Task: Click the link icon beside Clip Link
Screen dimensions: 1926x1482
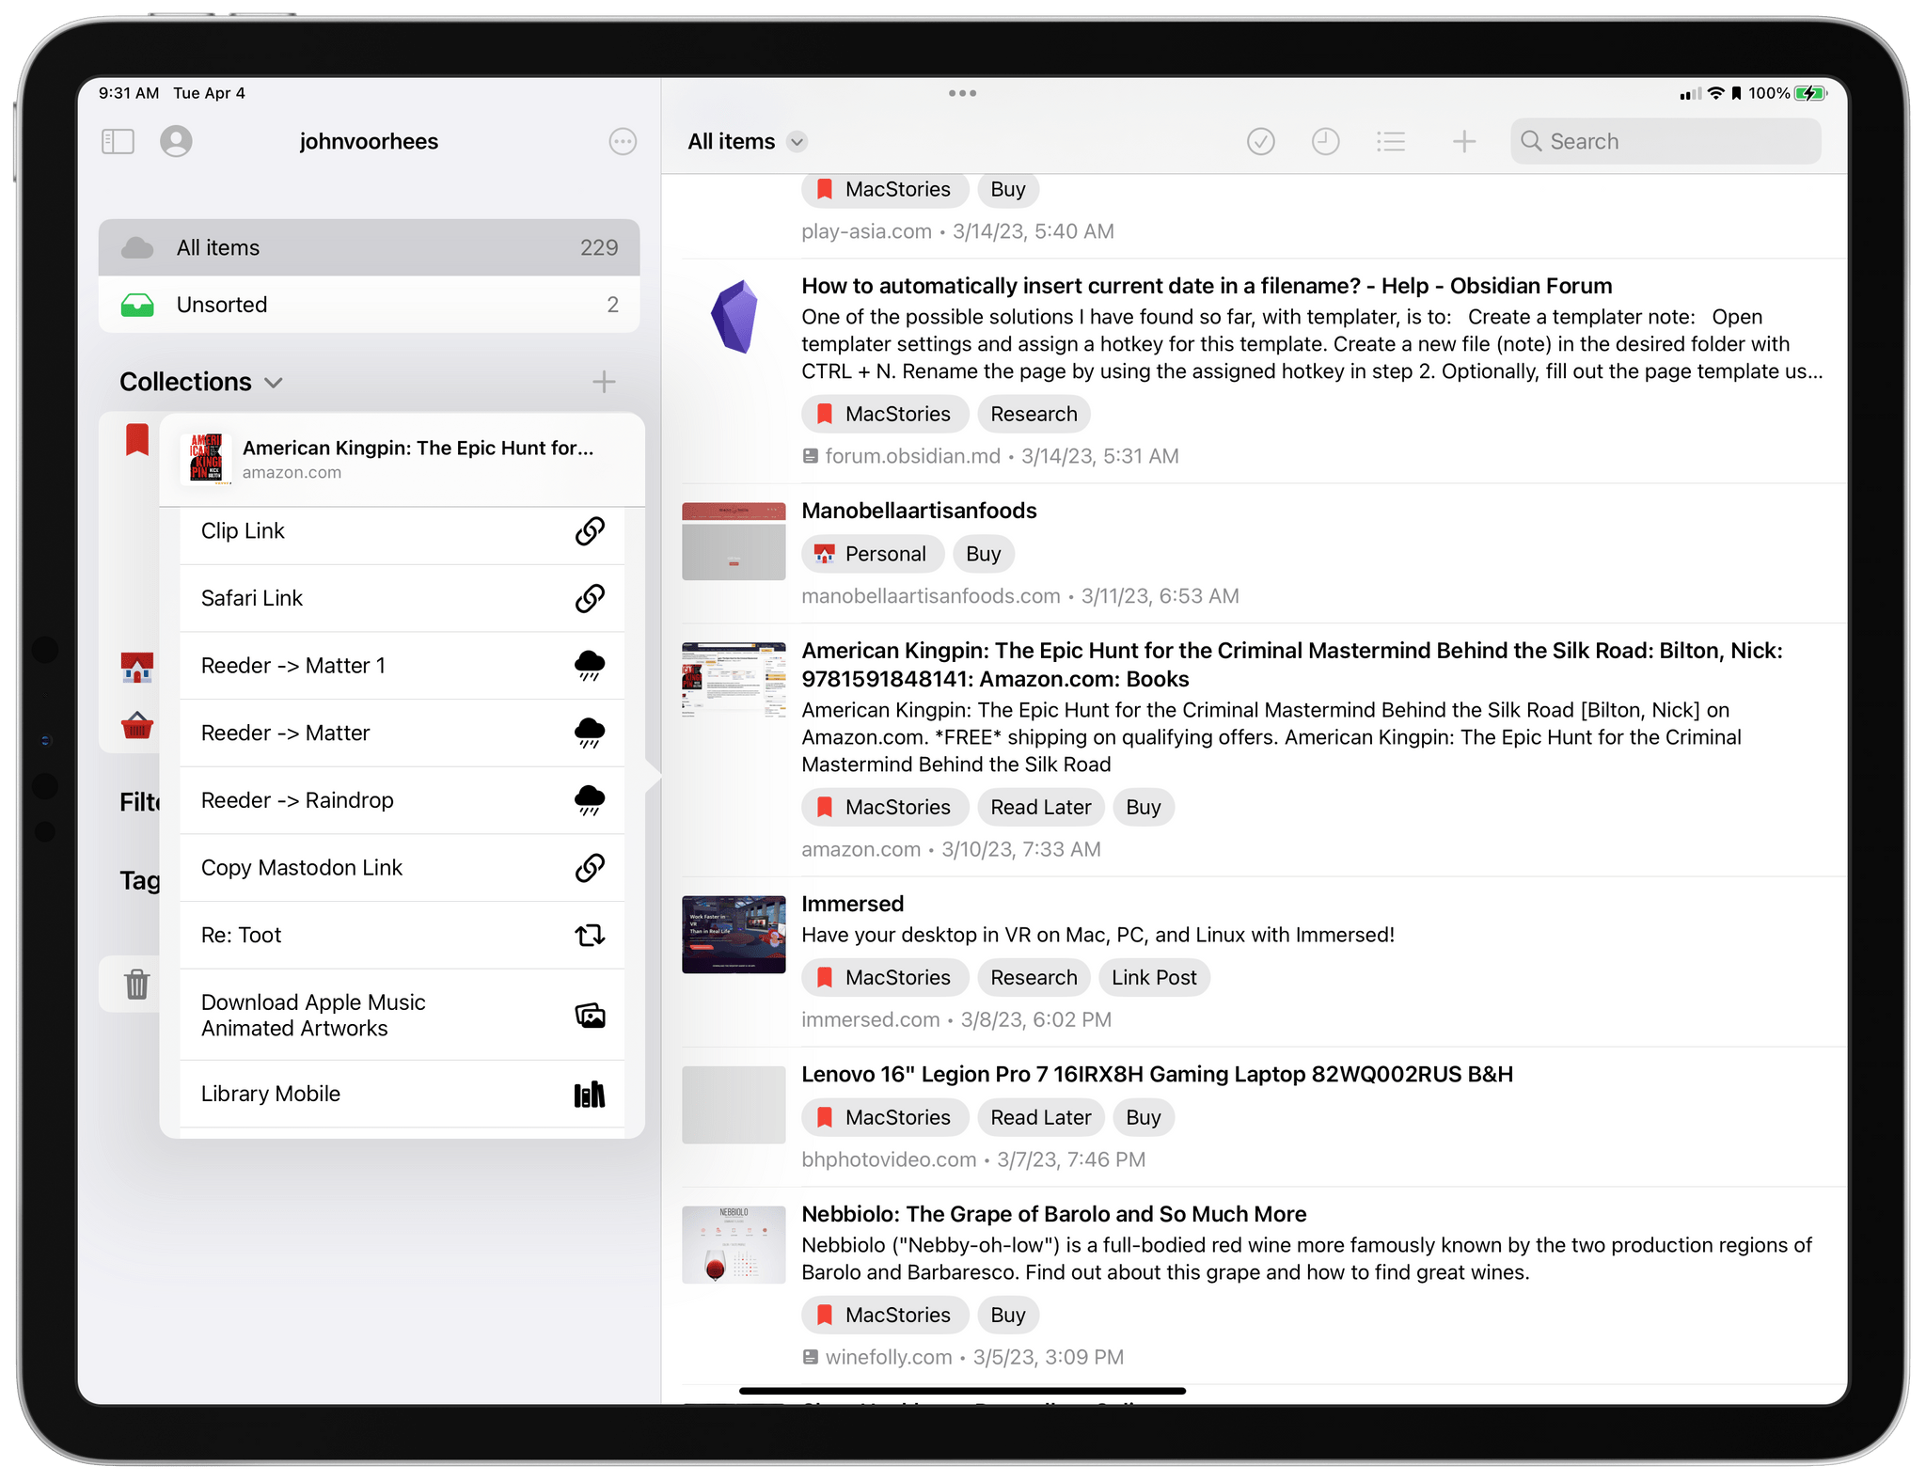Action: click(590, 531)
